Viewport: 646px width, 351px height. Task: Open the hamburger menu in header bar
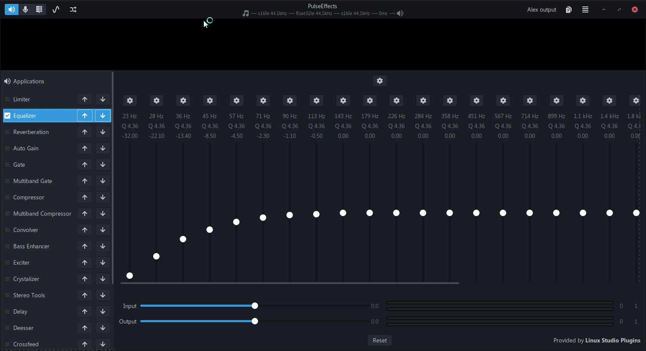click(585, 9)
